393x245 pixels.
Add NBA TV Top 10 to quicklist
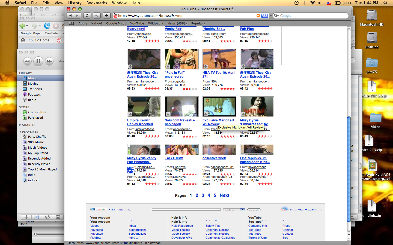[x=206, y=67]
